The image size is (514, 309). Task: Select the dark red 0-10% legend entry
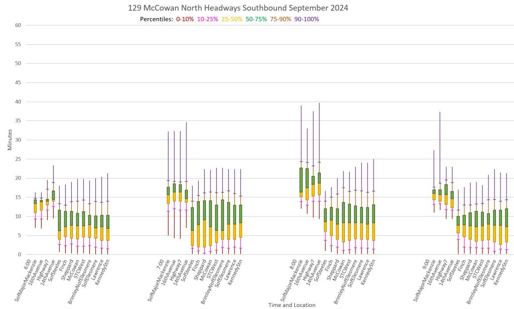point(185,19)
